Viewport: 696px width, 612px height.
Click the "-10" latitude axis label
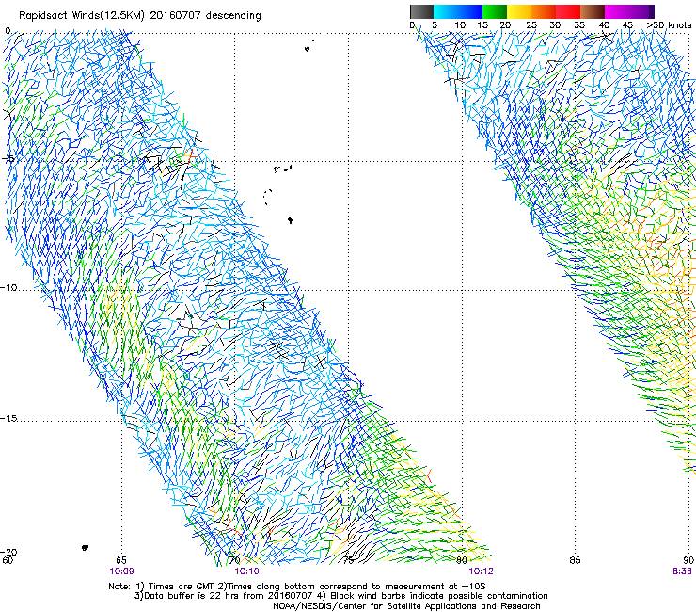coord(8,287)
